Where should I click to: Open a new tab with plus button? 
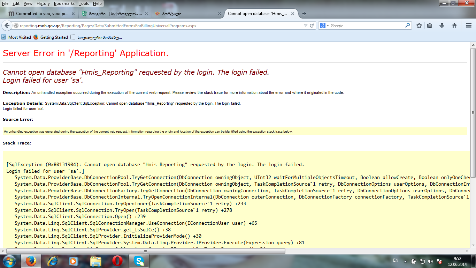click(304, 14)
